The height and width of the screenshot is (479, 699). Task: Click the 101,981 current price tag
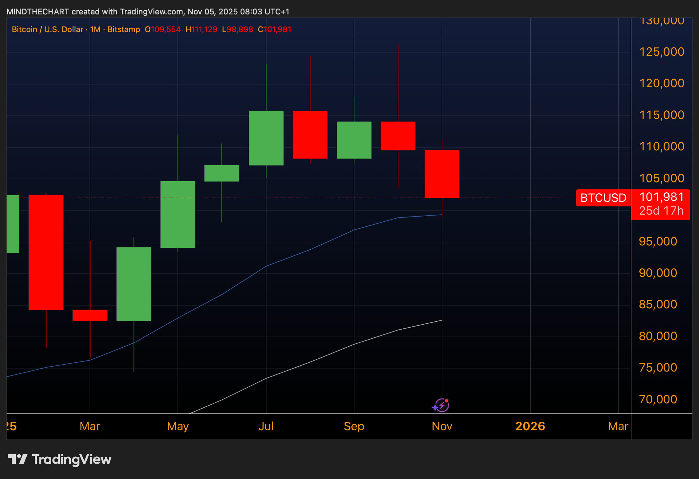pos(661,197)
